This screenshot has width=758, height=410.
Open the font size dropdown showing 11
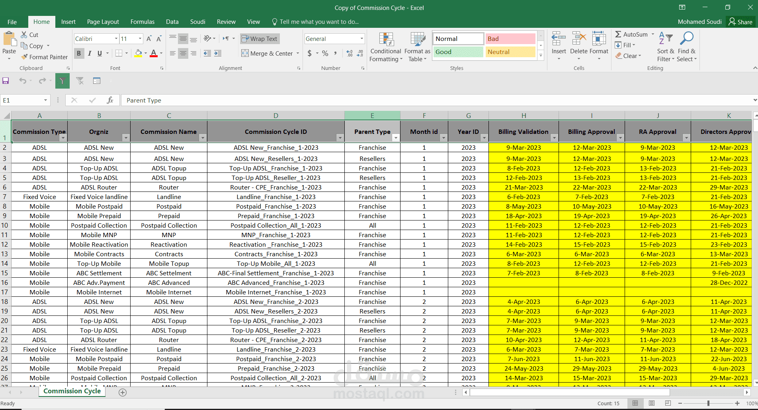[x=140, y=39]
